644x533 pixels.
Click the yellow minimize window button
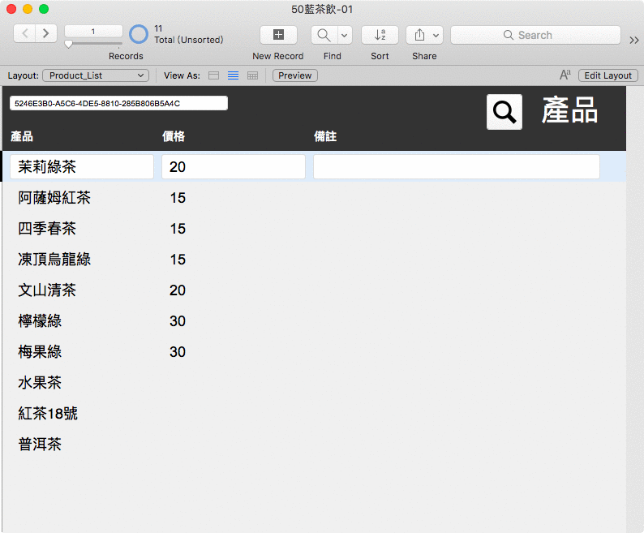click(28, 9)
